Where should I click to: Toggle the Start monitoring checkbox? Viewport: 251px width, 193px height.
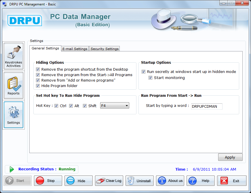[151, 78]
